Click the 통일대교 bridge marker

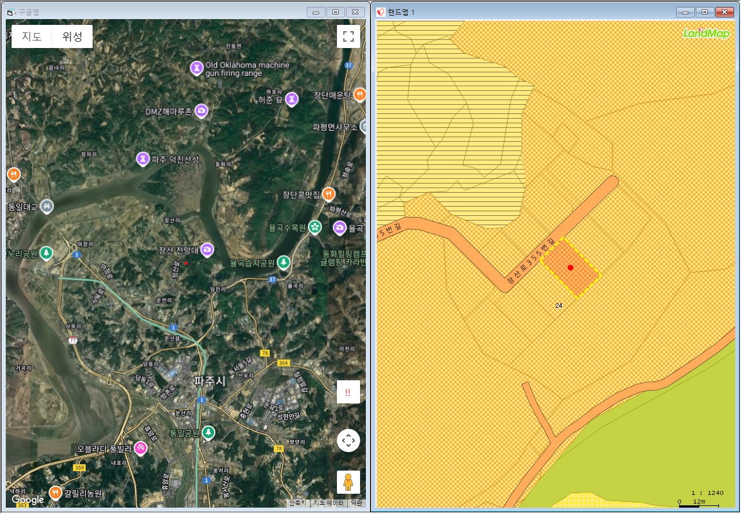point(47,206)
